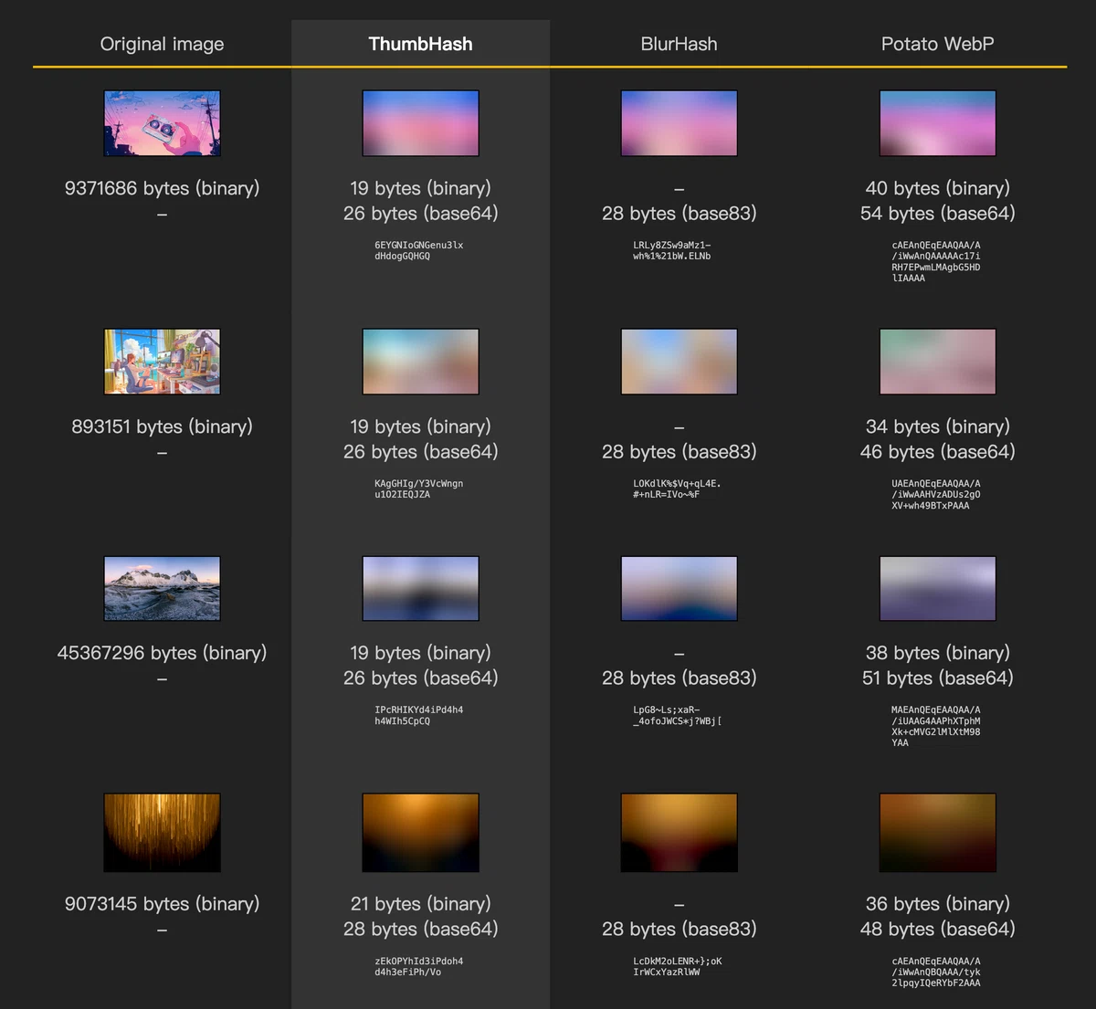Click the BlurHash string starting LRLy8ZSw9aMz1

pyautogui.click(x=672, y=250)
